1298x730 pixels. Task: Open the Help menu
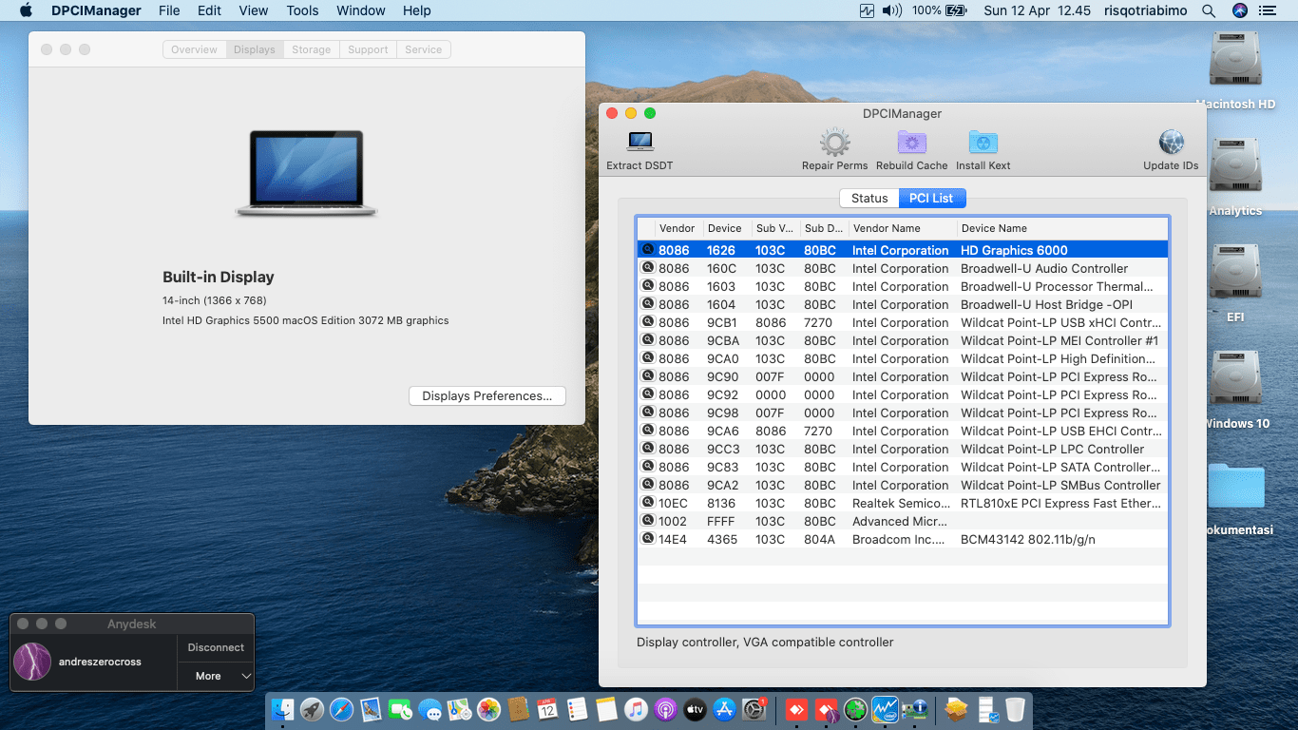[417, 10]
